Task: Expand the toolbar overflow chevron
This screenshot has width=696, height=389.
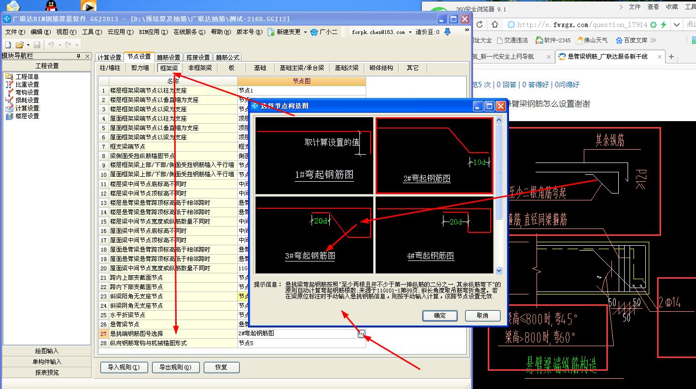Action: coord(467,31)
